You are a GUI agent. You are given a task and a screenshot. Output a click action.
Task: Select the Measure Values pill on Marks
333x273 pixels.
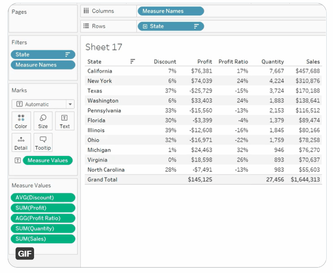pos(48,160)
